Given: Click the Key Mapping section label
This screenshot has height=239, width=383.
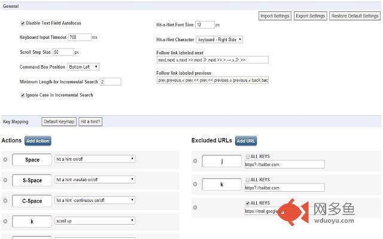Looking at the screenshot, I should 16,121.
